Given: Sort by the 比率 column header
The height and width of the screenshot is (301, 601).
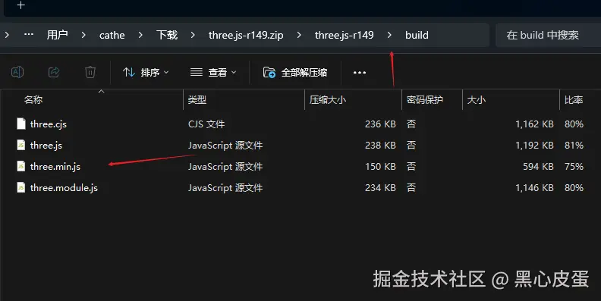Looking at the screenshot, I should coord(574,100).
